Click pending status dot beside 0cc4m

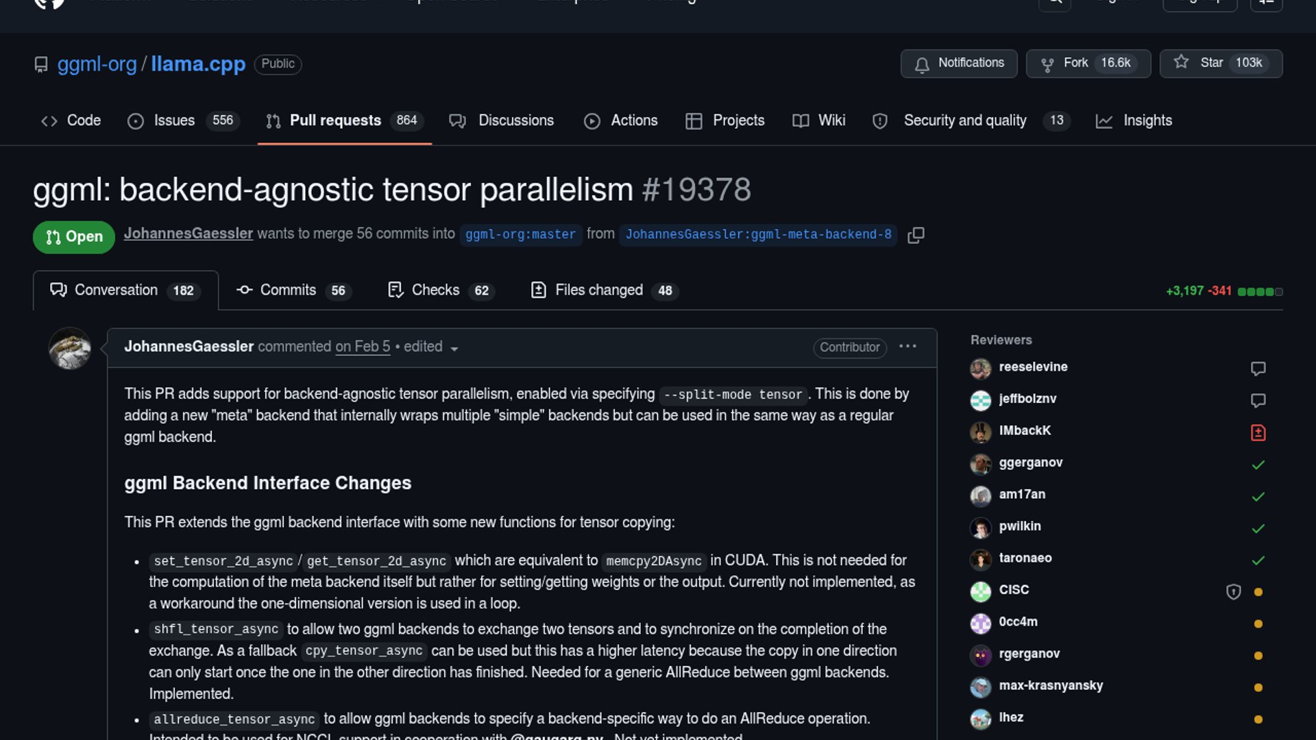(x=1258, y=624)
